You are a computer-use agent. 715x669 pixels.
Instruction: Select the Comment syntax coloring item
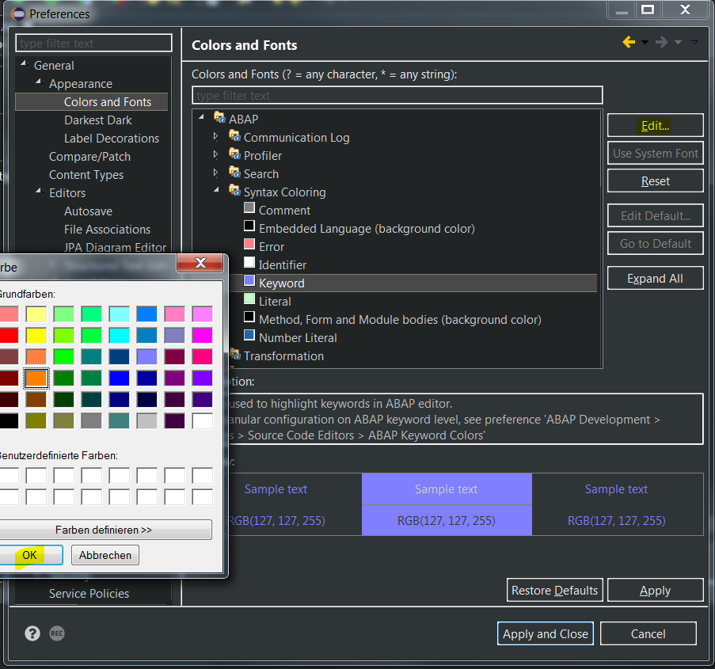[284, 211]
